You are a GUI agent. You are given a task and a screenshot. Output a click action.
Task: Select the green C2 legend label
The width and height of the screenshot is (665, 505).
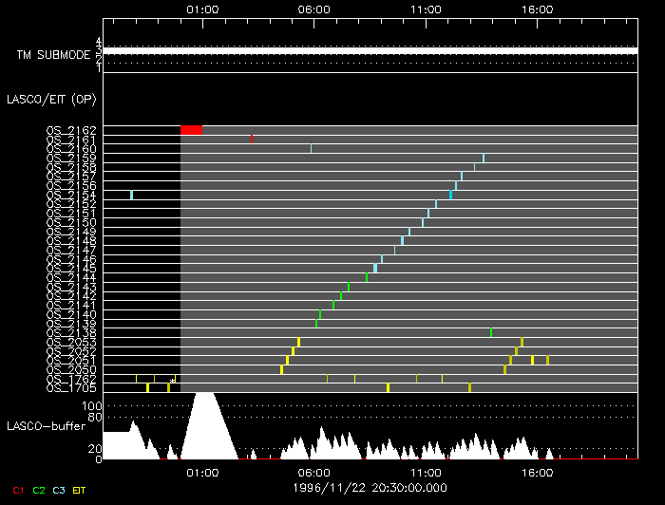(x=39, y=490)
